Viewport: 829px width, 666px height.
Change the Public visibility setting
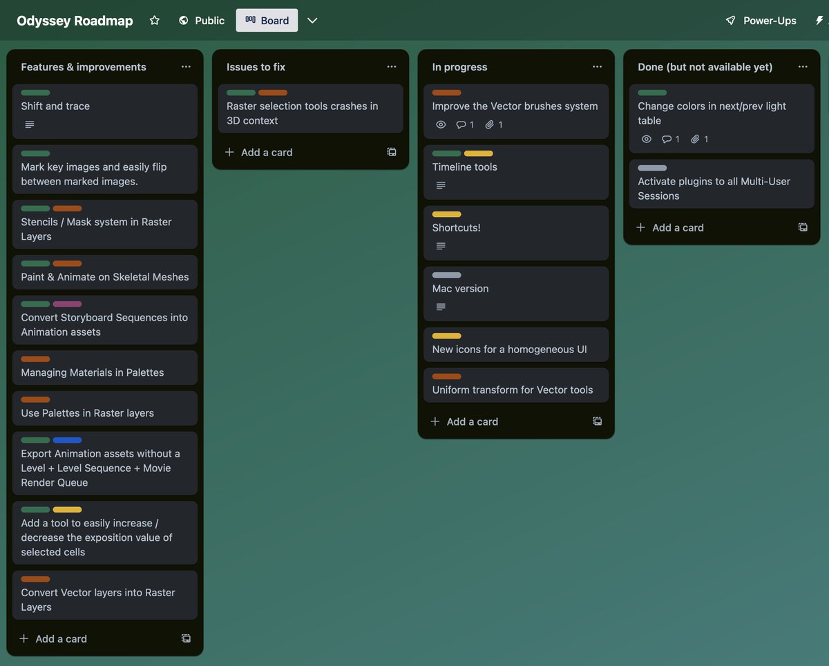point(202,21)
